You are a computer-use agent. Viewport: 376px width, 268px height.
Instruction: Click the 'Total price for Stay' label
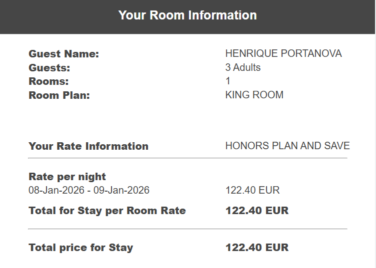tap(81, 248)
